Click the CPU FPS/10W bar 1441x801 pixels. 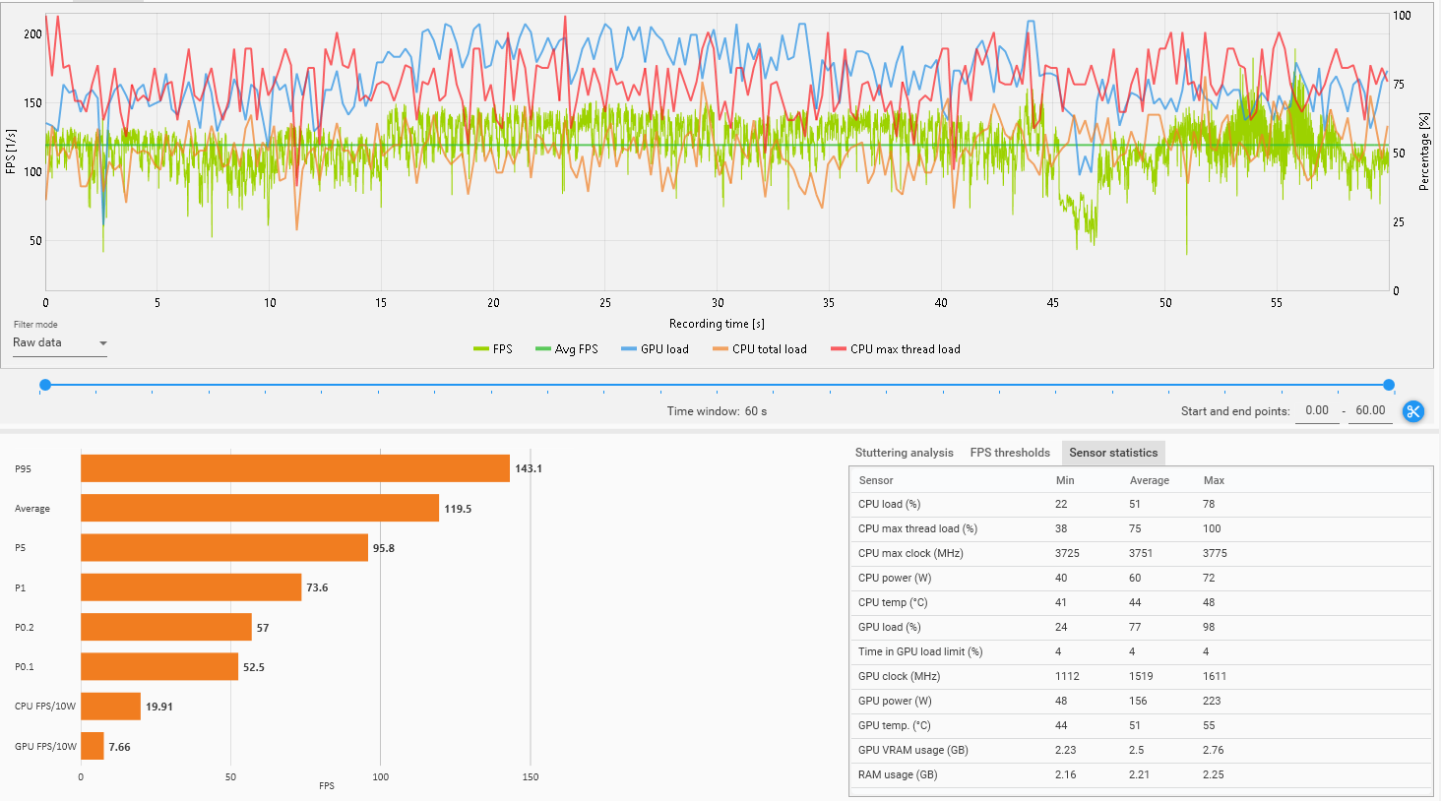[110, 707]
